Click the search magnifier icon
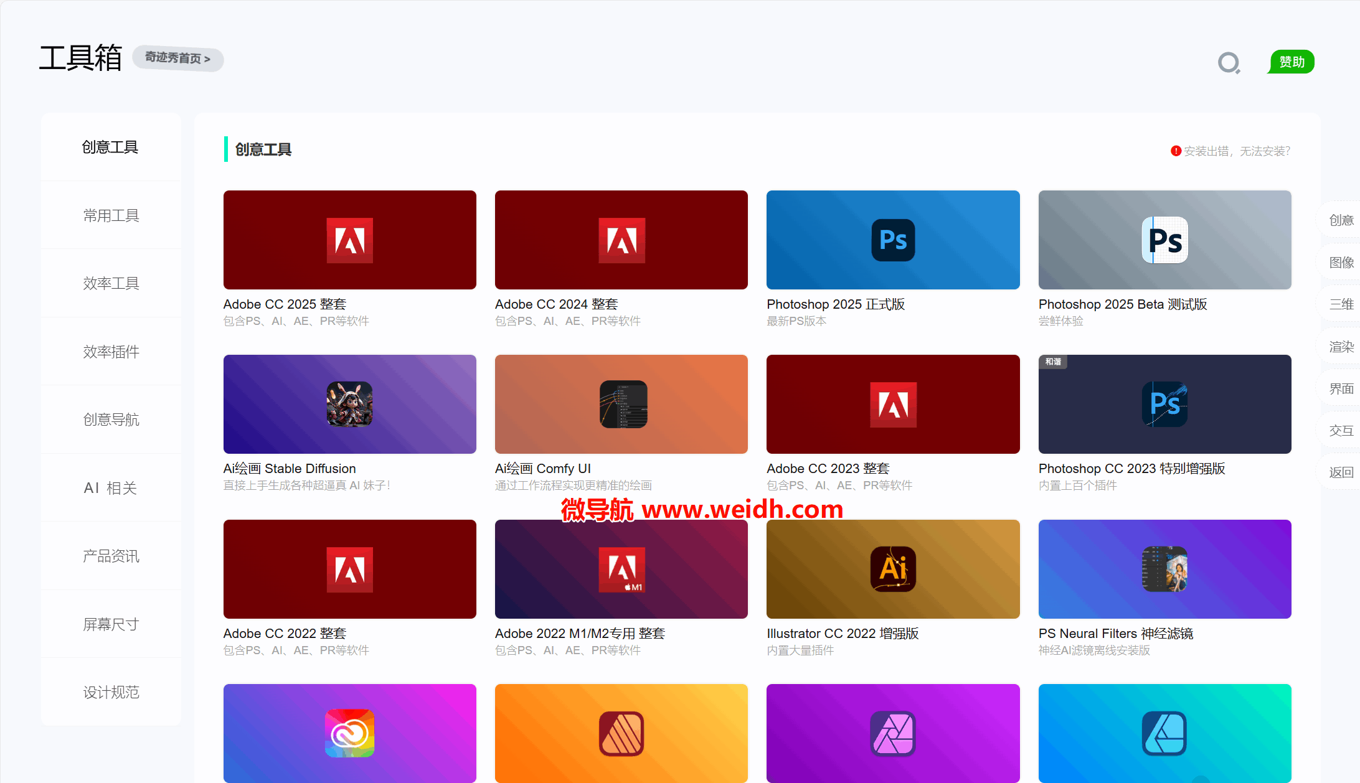This screenshot has height=783, width=1360. pyautogui.click(x=1229, y=63)
